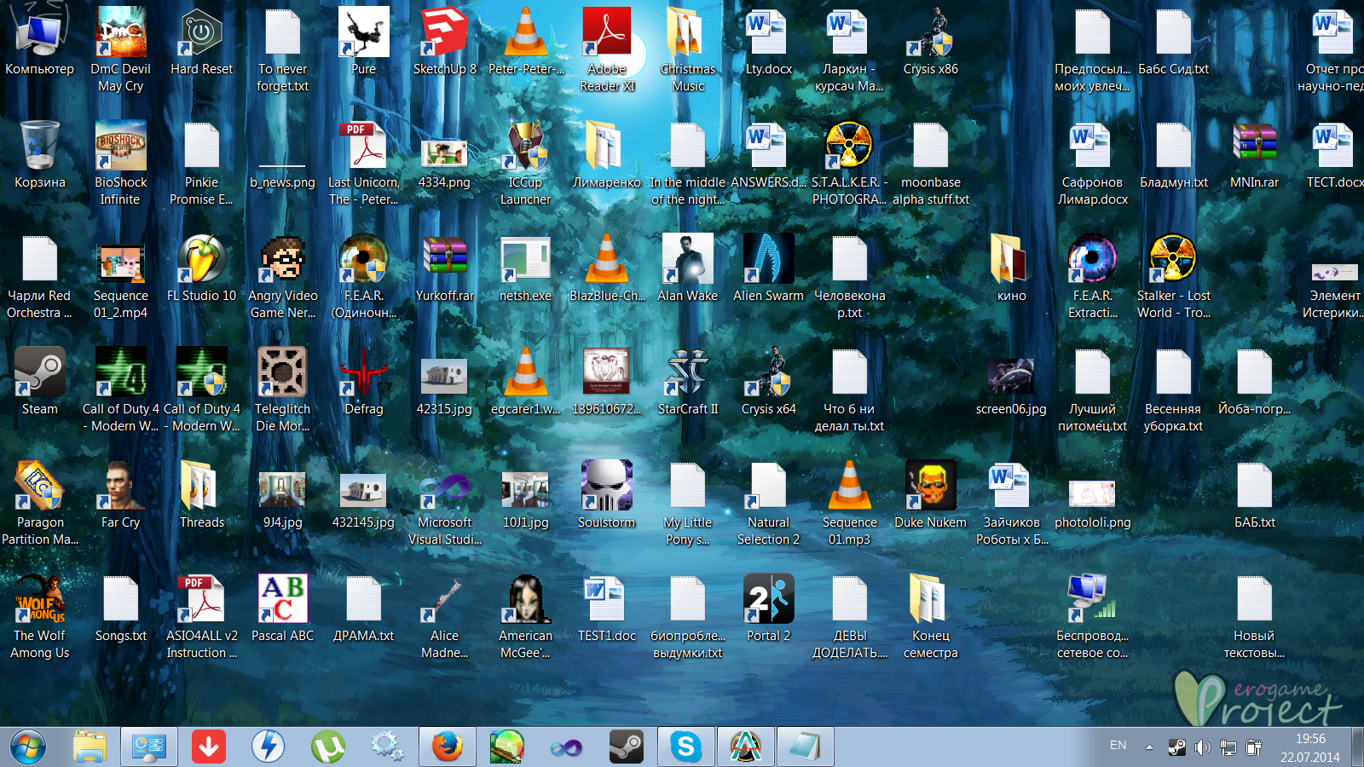This screenshot has height=767, width=1364.
Task: Click the Windows Start button
Action: click(27, 747)
